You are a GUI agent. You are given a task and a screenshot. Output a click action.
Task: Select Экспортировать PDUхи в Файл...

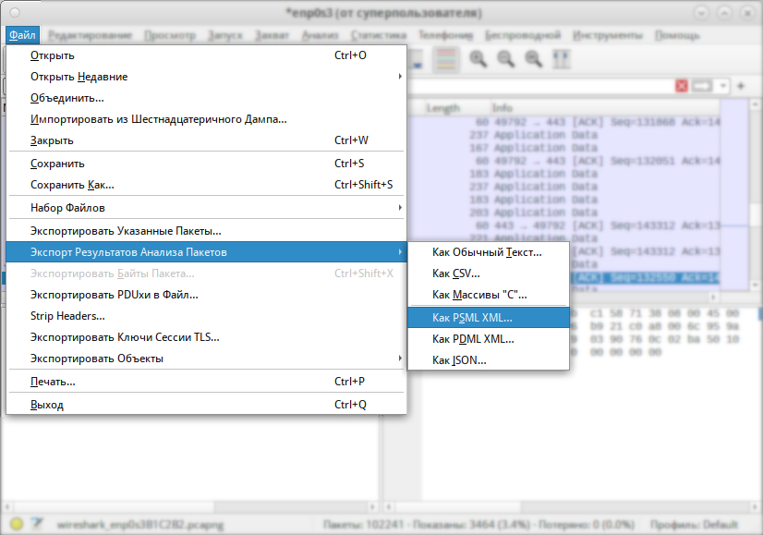(x=206, y=295)
